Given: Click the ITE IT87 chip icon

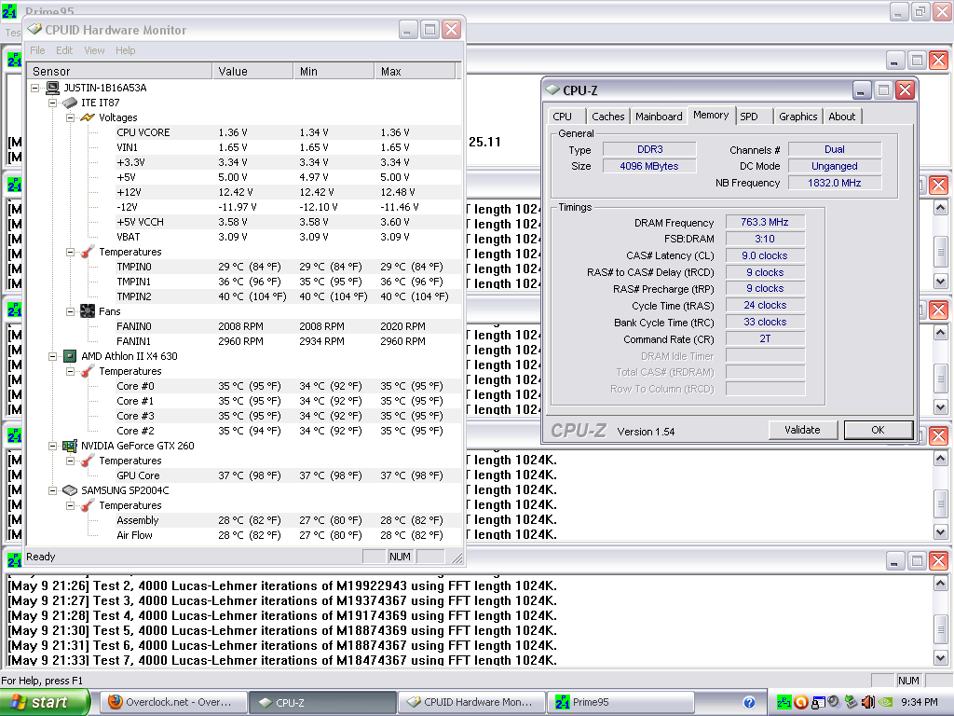Looking at the screenshot, I should coord(70,103).
